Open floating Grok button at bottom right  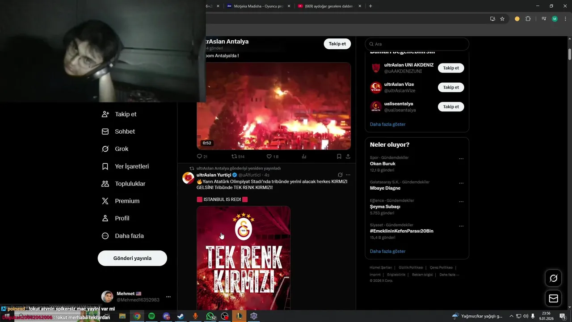click(553, 278)
